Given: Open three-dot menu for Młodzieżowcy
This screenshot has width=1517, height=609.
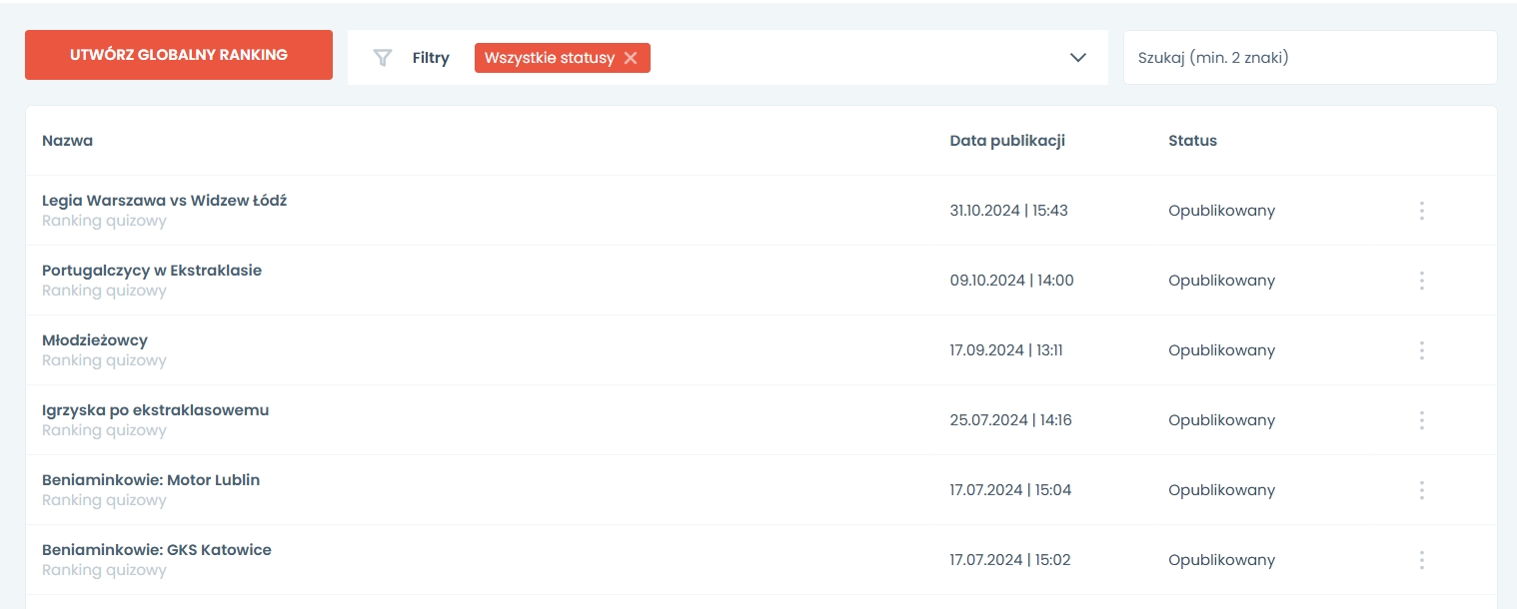Looking at the screenshot, I should (x=1421, y=350).
